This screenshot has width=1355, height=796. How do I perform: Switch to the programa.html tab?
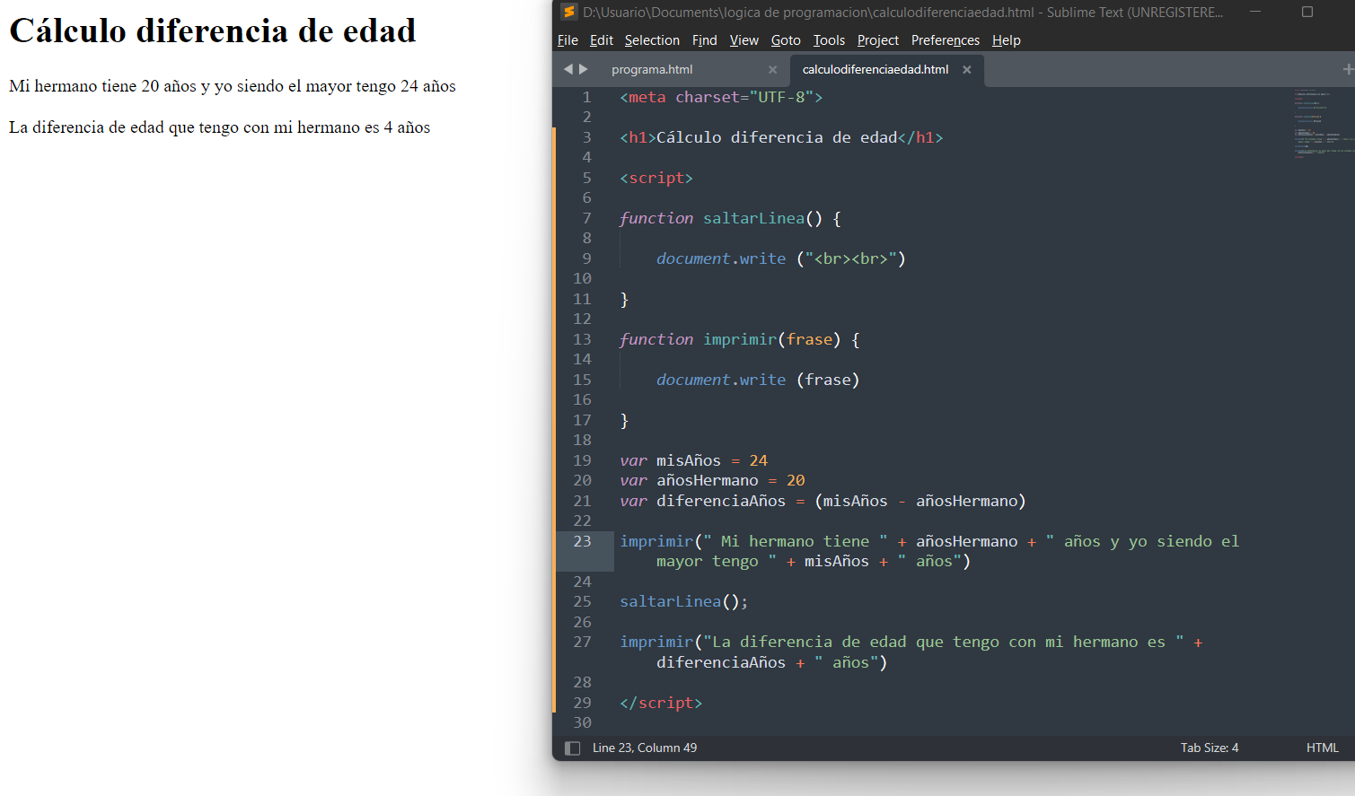point(652,69)
